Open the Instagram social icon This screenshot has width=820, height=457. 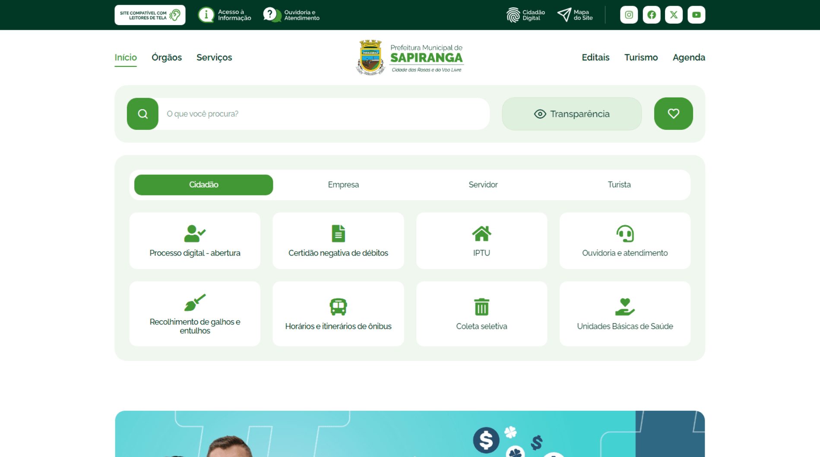pos(629,15)
